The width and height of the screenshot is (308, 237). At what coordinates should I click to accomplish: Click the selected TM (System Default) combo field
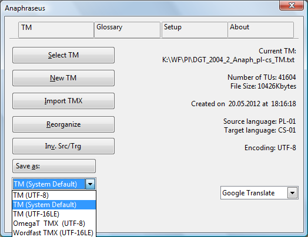(49, 184)
